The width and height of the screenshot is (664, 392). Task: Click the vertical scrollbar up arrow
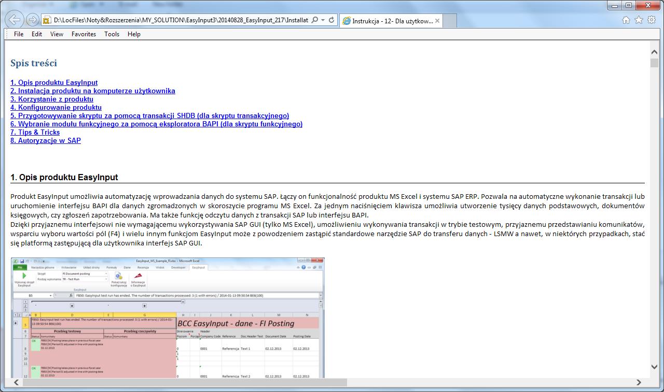(x=654, y=51)
